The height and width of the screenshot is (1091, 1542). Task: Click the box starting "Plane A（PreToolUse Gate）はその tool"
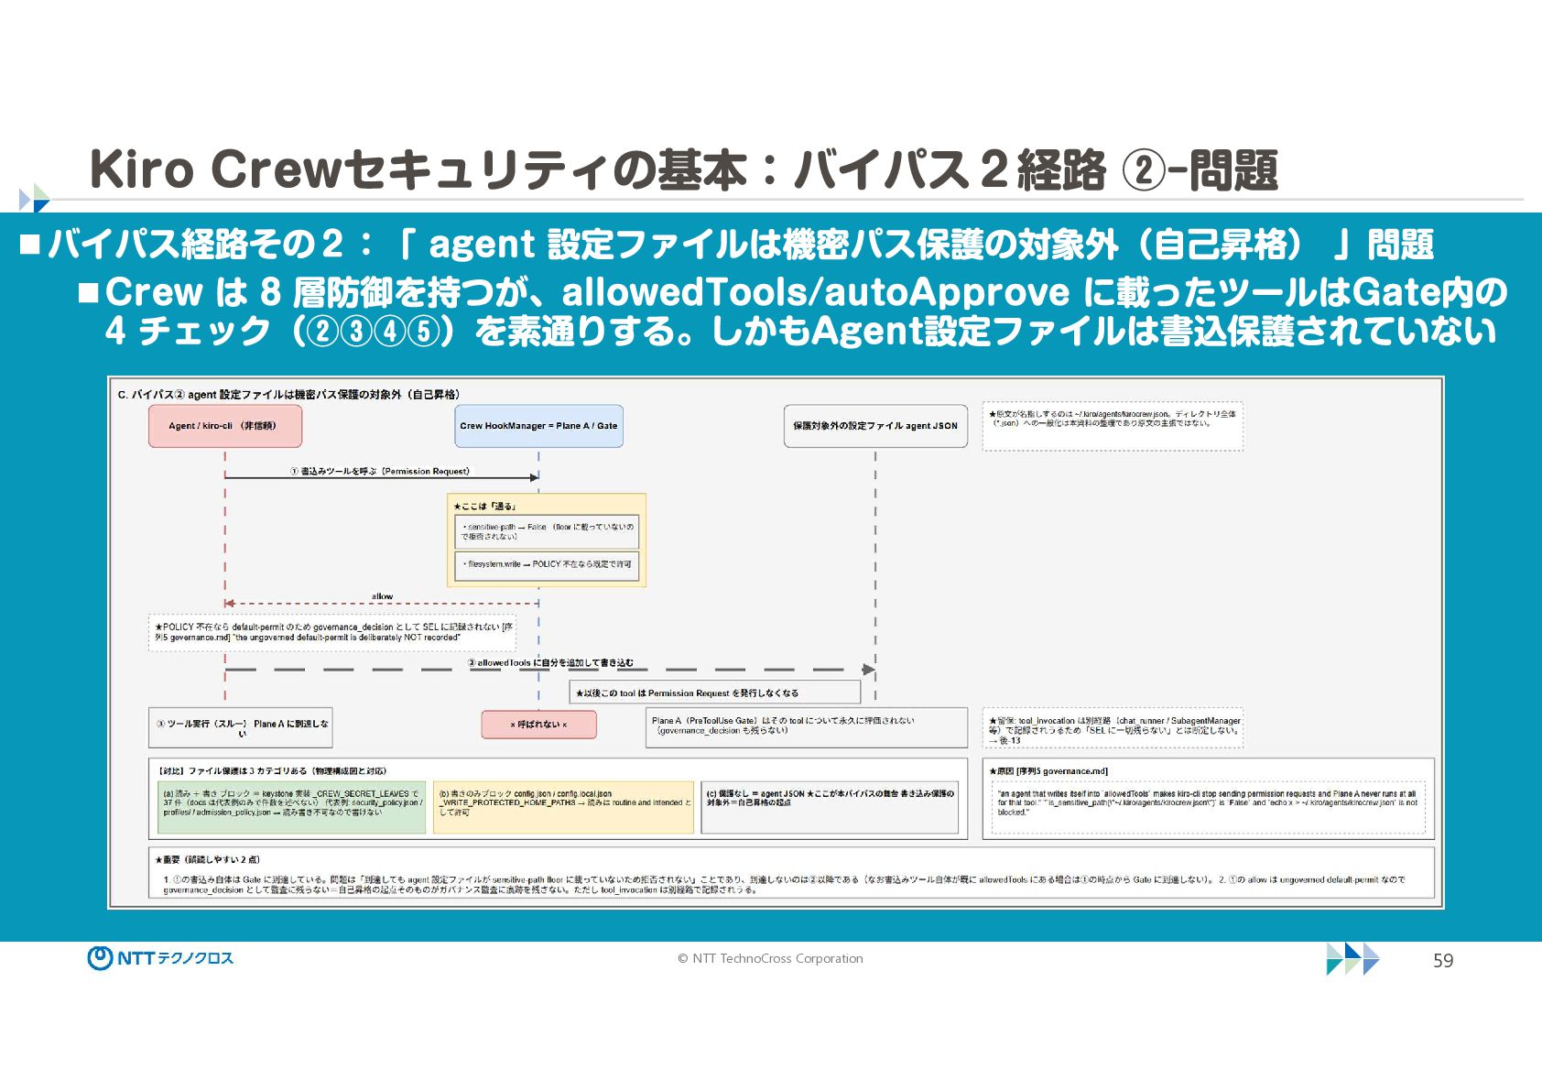click(807, 728)
